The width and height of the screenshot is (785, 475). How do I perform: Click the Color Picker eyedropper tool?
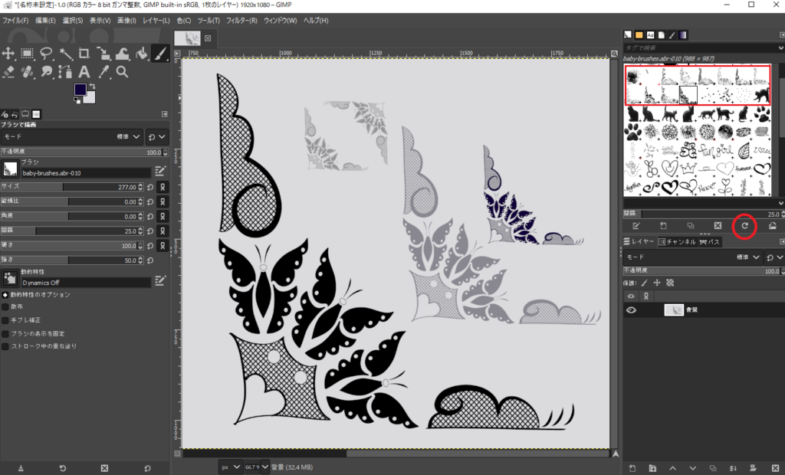[103, 71]
